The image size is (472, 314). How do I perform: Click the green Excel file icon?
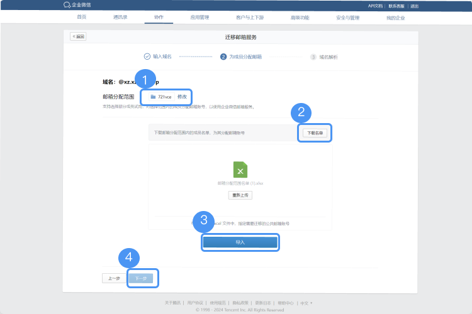click(240, 170)
